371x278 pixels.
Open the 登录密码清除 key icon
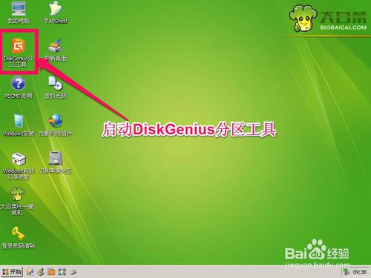[19, 238]
